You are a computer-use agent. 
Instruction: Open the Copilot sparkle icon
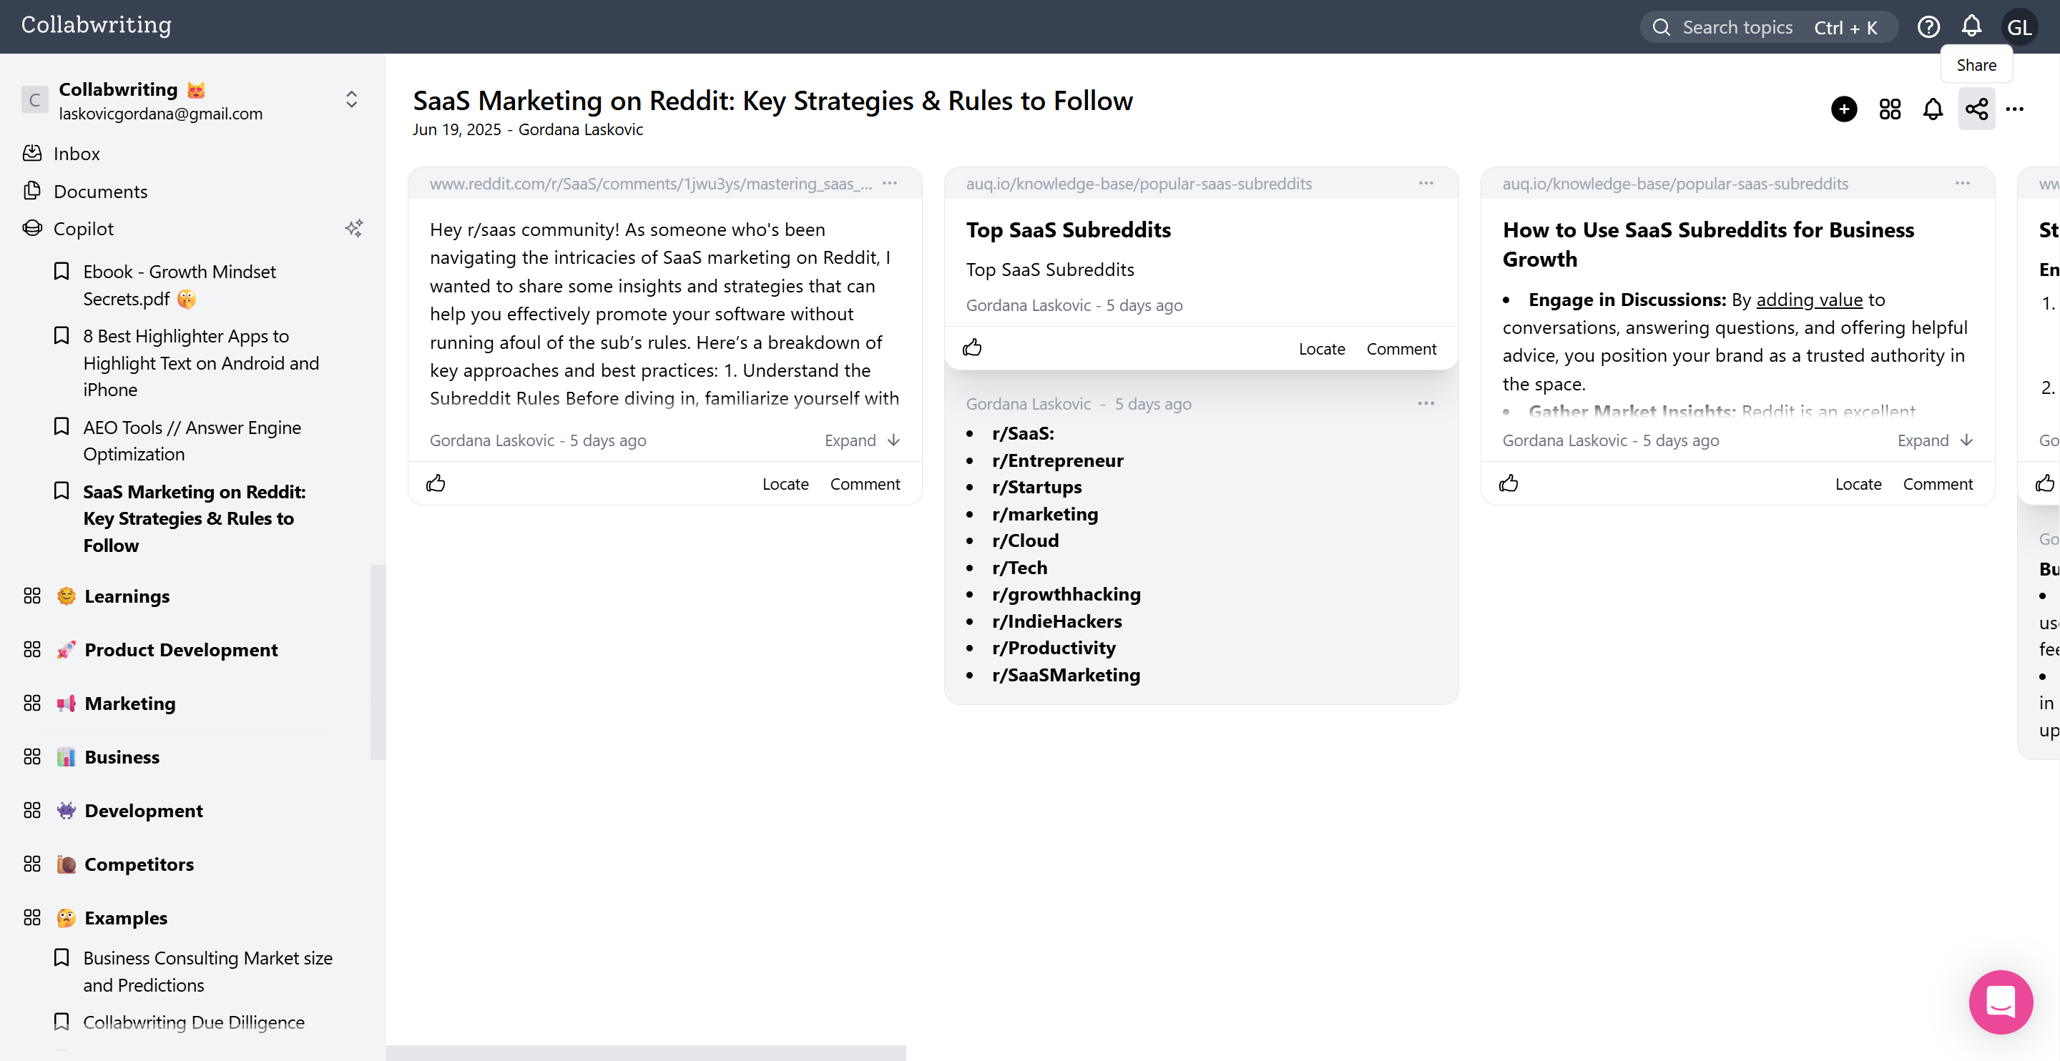point(353,229)
